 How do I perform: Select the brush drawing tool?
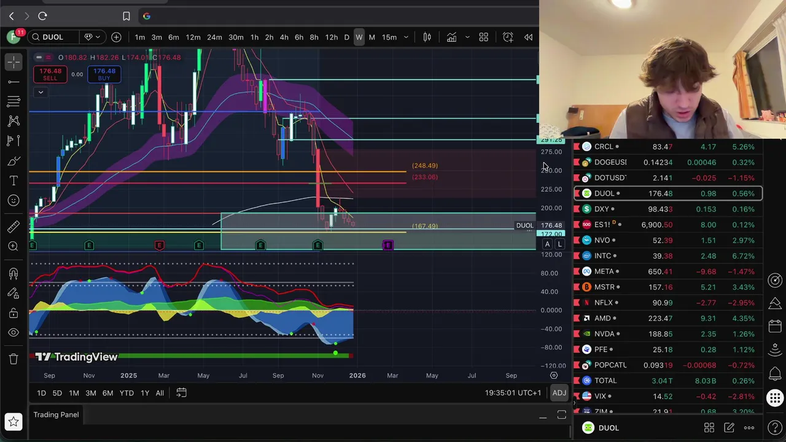tap(14, 161)
